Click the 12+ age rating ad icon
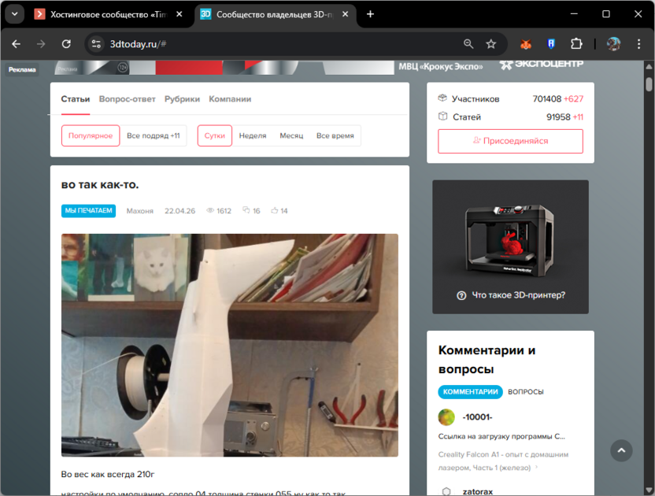 (x=122, y=67)
